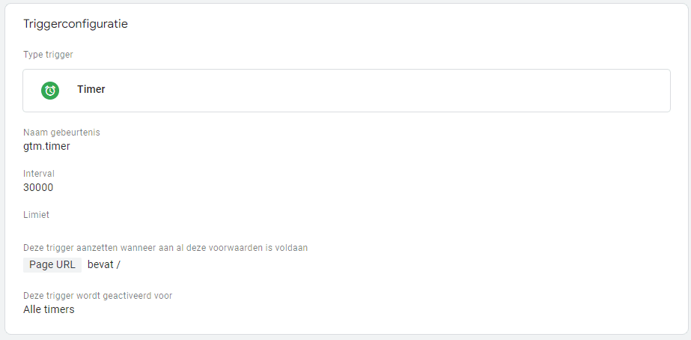The height and width of the screenshot is (340, 691).
Task: Select the 30000 interval value
Action: [38, 187]
